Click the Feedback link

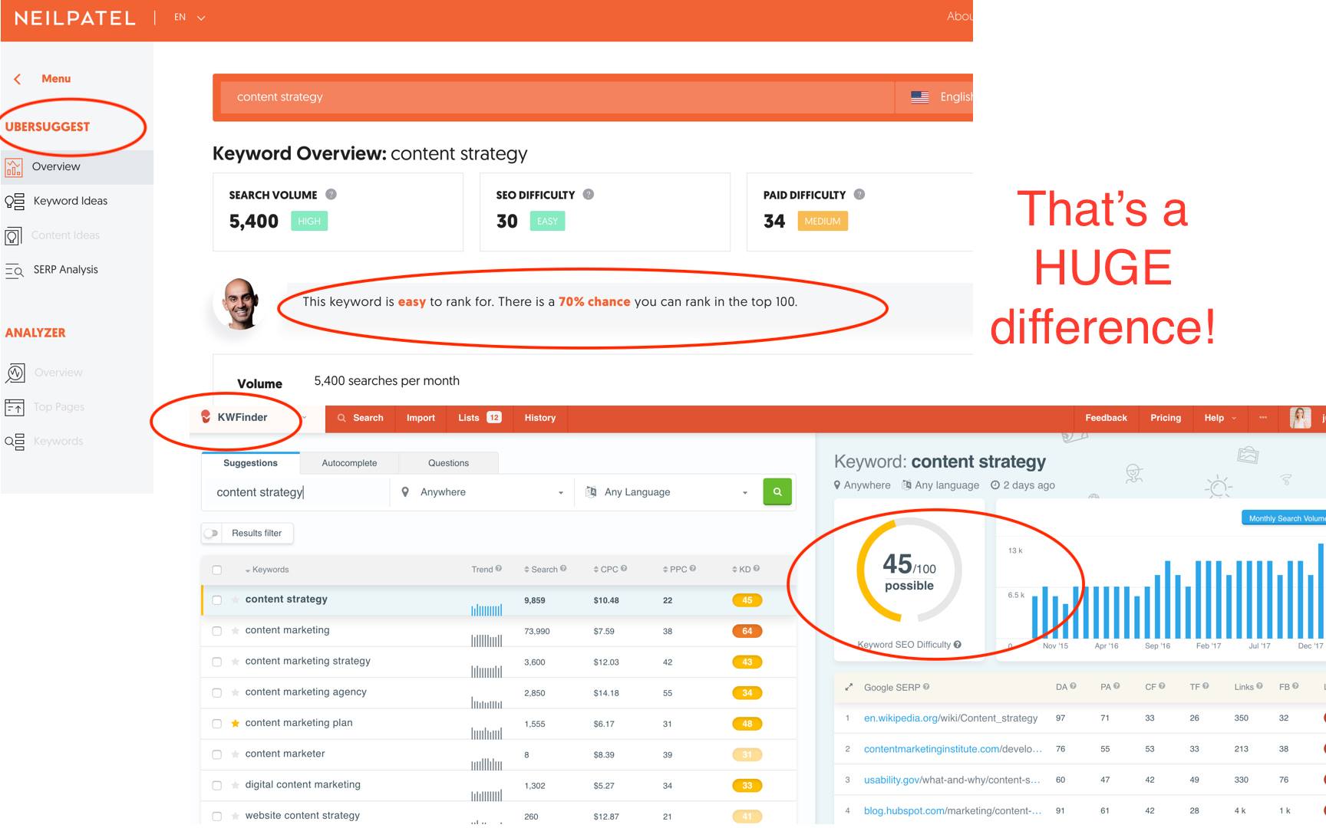(x=1106, y=418)
